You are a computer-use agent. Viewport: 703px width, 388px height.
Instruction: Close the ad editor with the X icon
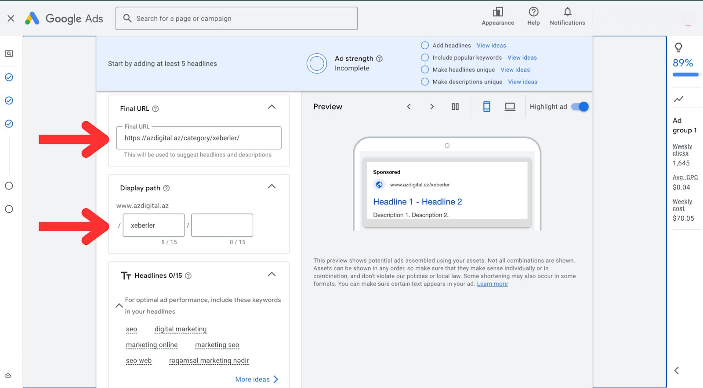pos(11,18)
